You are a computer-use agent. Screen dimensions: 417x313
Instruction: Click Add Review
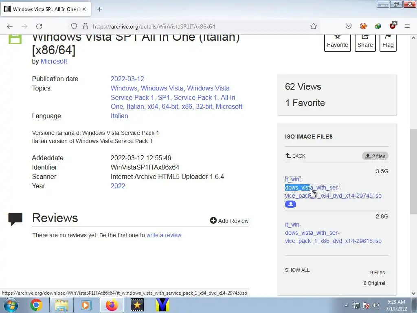pyautogui.click(x=229, y=220)
